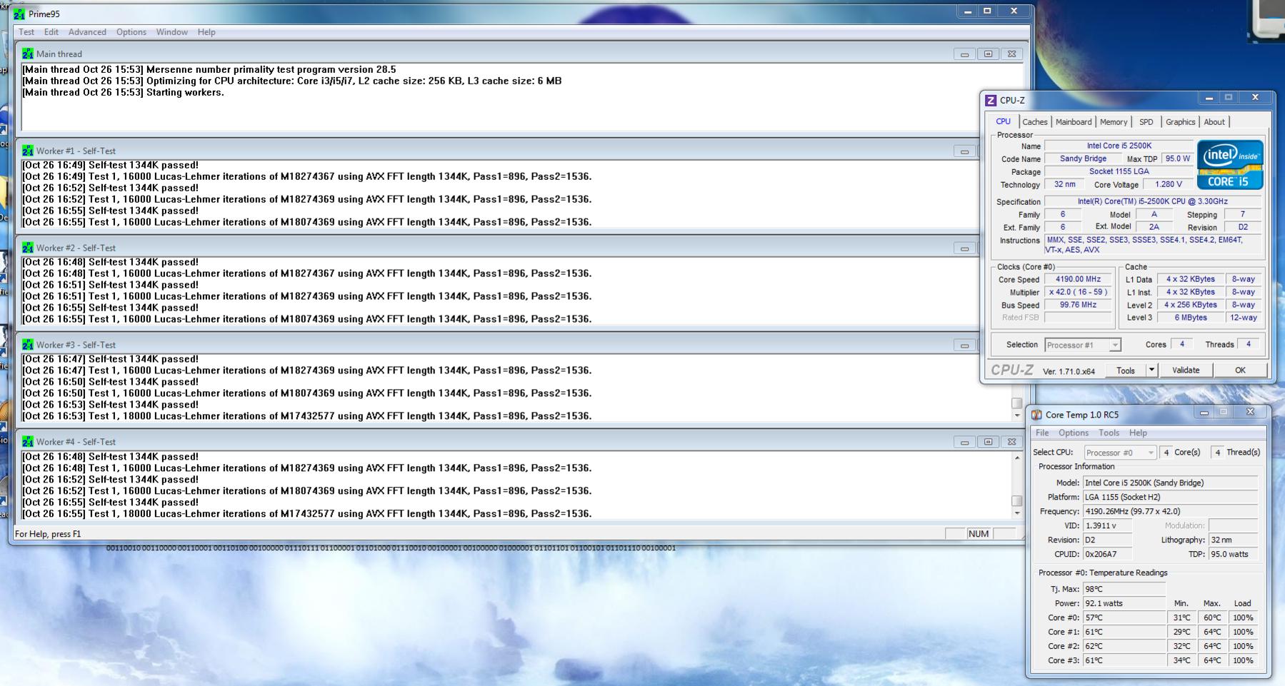
Task: Minimize the Worker #4 child window
Action: tap(964, 442)
